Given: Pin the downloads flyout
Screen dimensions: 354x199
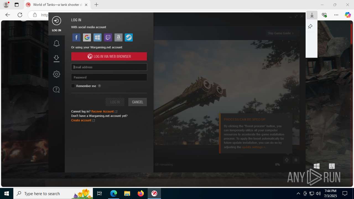Looking at the screenshot, I should pos(310,27).
